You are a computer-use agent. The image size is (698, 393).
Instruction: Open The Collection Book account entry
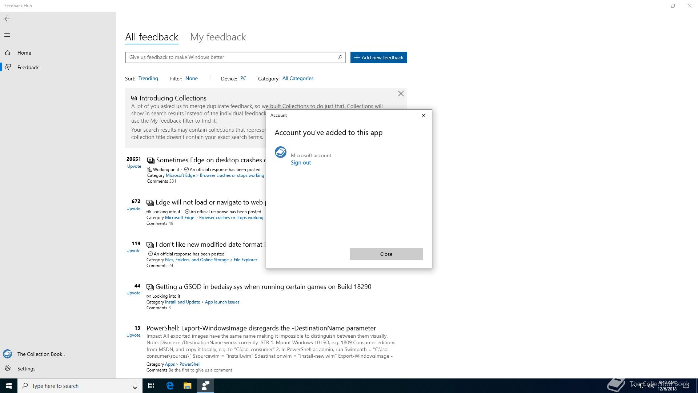coord(58,354)
